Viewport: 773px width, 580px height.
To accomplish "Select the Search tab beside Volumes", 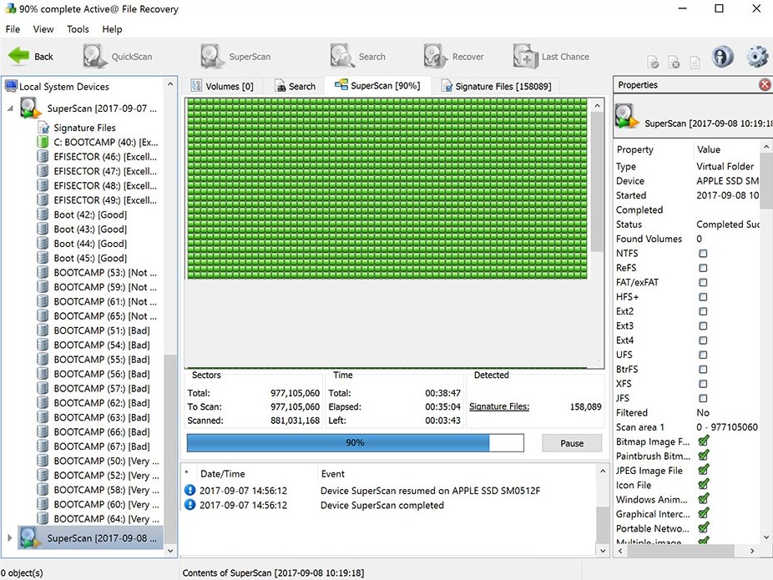I will pos(295,86).
